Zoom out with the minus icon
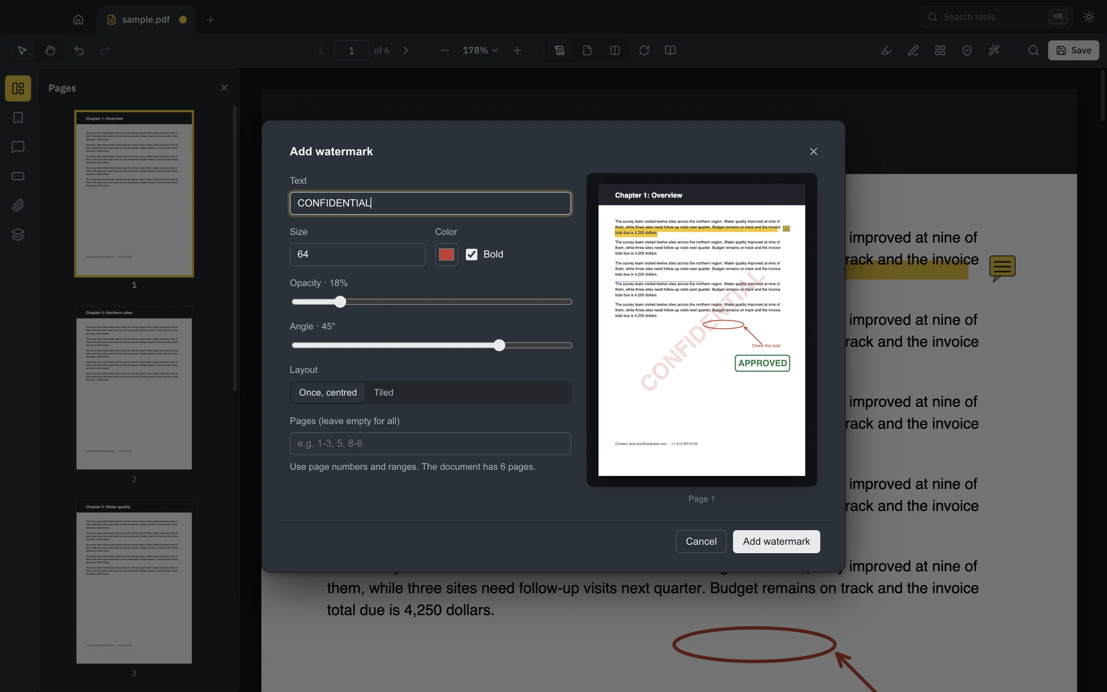 (445, 50)
